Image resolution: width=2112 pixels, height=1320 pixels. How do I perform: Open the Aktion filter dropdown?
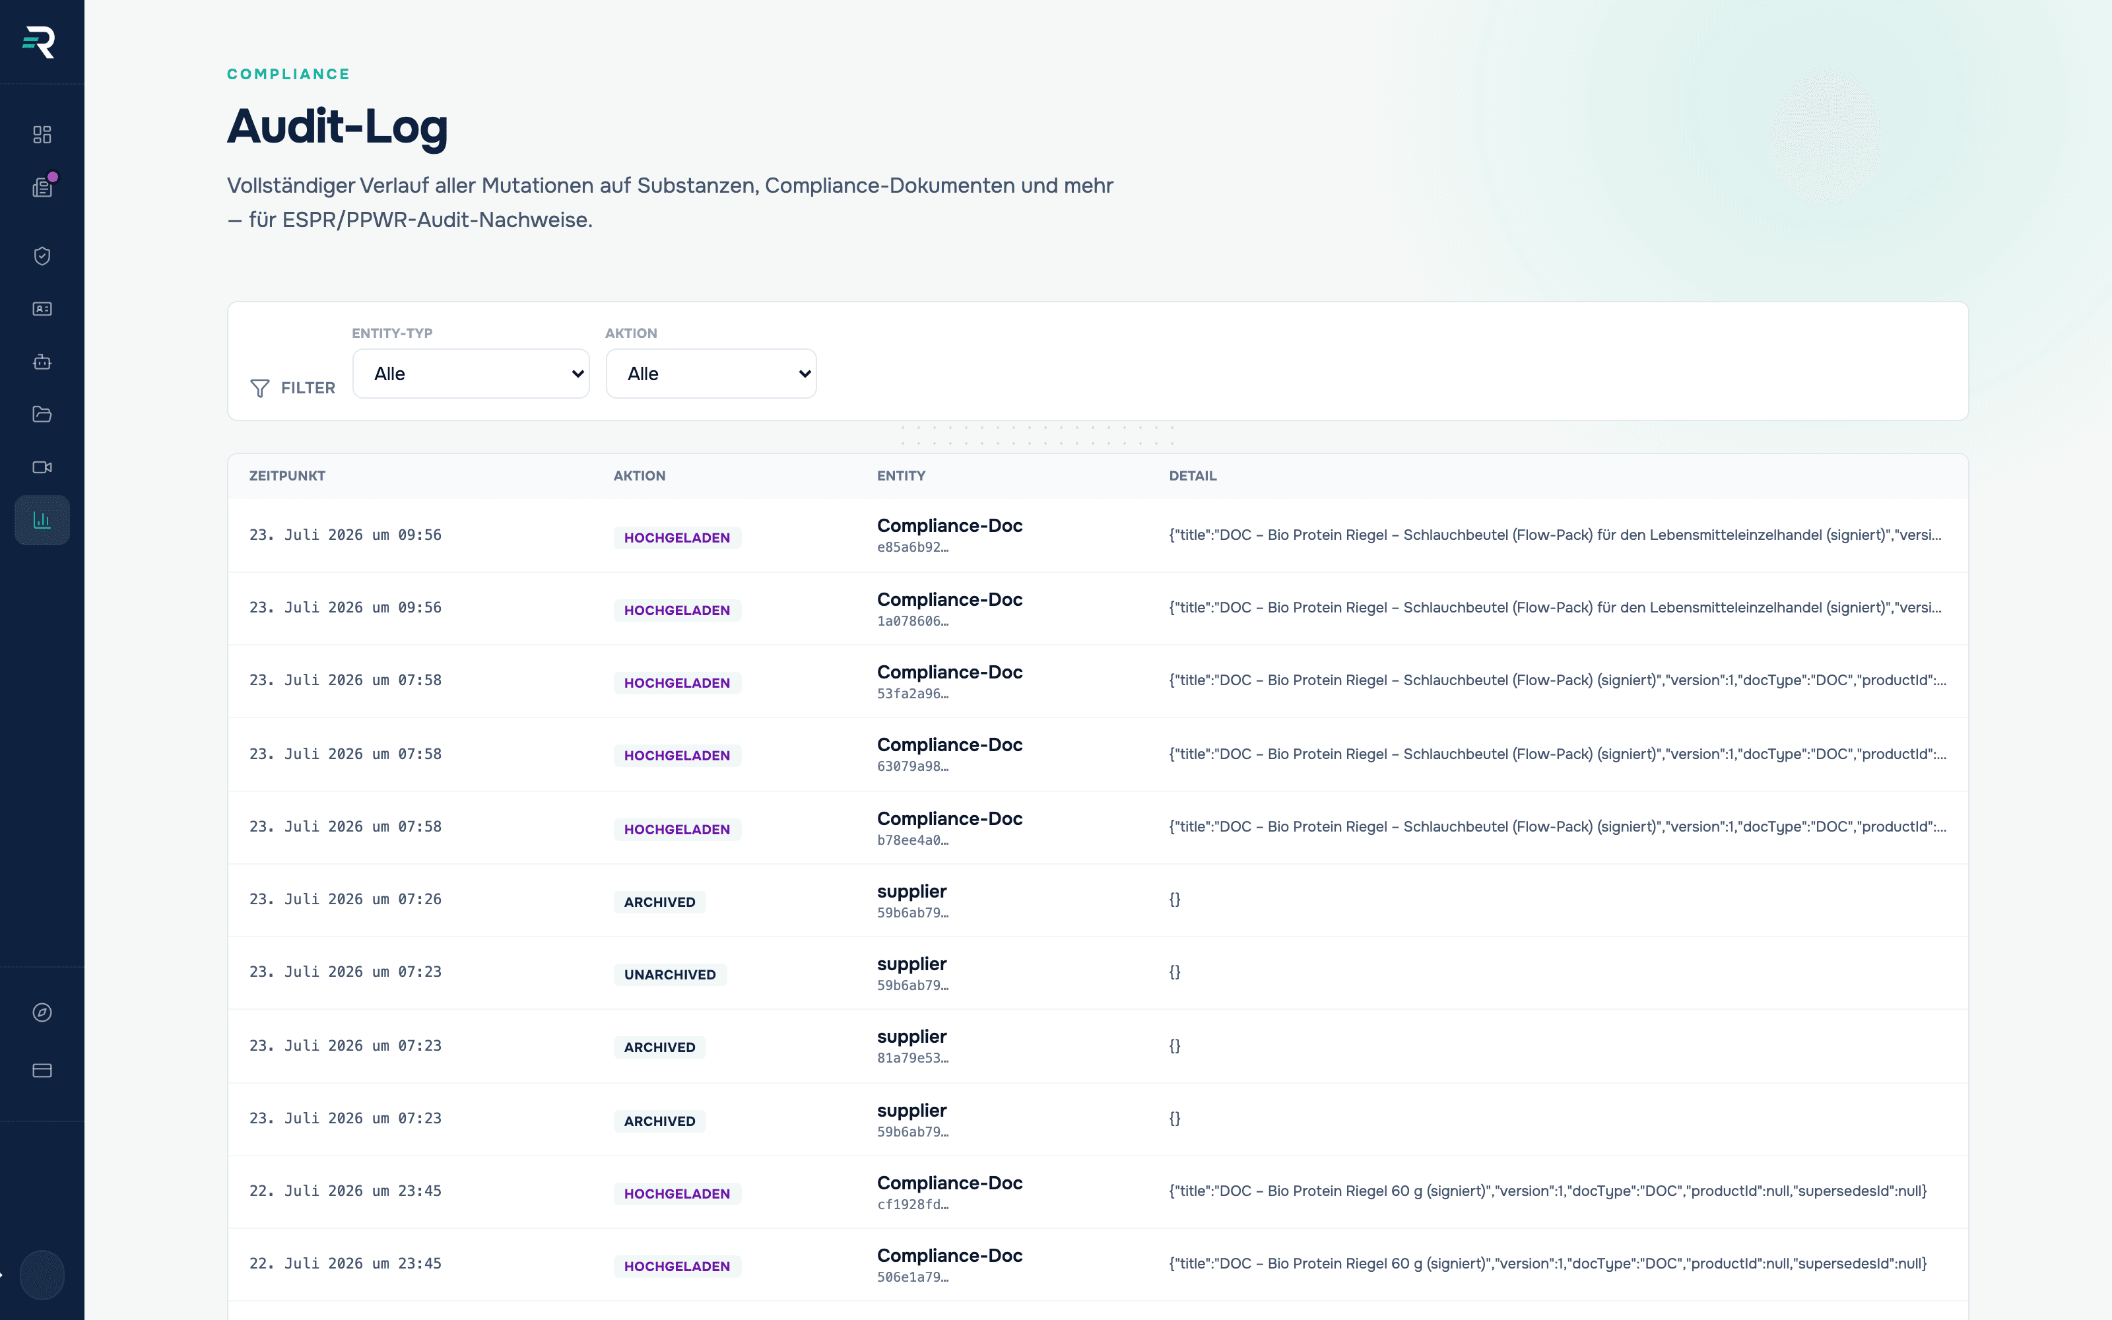tap(711, 374)
